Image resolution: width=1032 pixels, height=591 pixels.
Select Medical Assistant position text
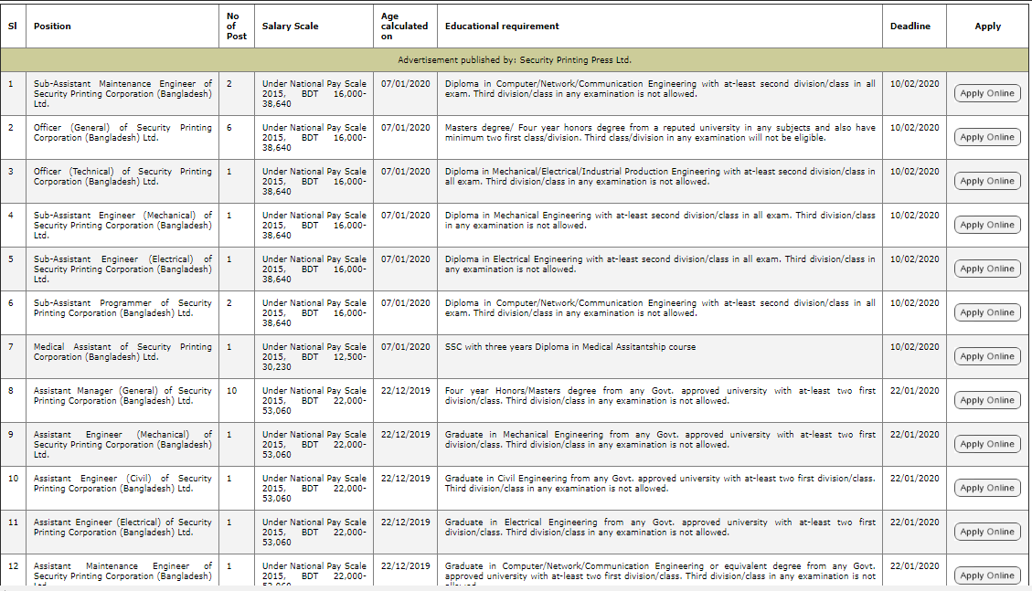(x=122, y=352)
